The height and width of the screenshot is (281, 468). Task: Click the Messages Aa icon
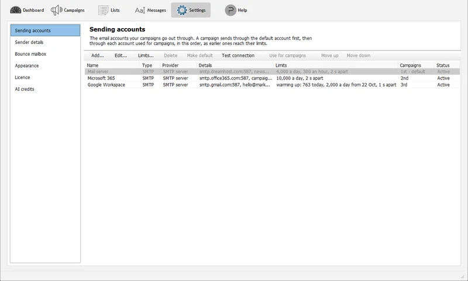[x=140, y=11]
